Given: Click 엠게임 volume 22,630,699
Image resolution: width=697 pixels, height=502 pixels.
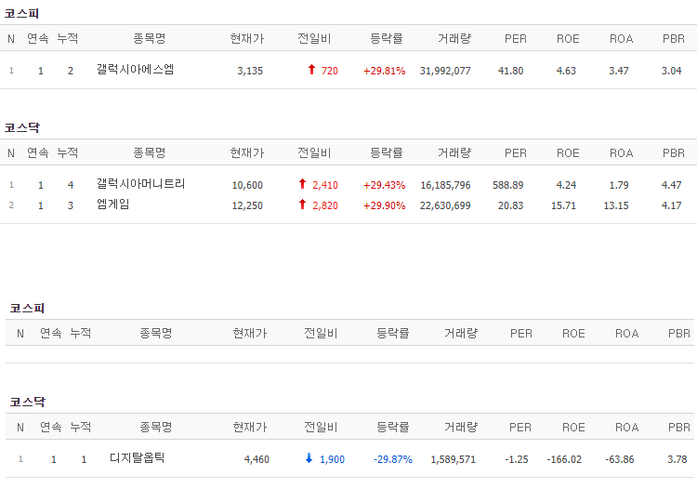Looking at the screenshot, I should [x=445, y=205].
